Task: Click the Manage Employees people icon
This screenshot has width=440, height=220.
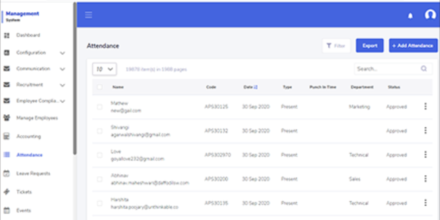Action: tap(7, 118)
